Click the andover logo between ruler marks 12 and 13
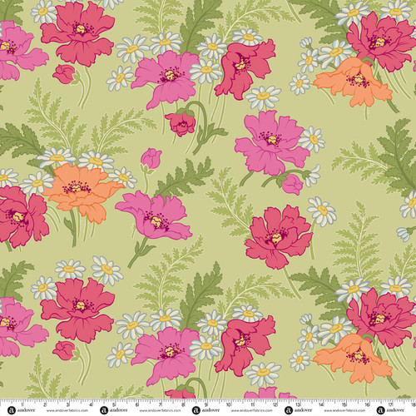Viewport: 416px width, 416px height. 298,410
